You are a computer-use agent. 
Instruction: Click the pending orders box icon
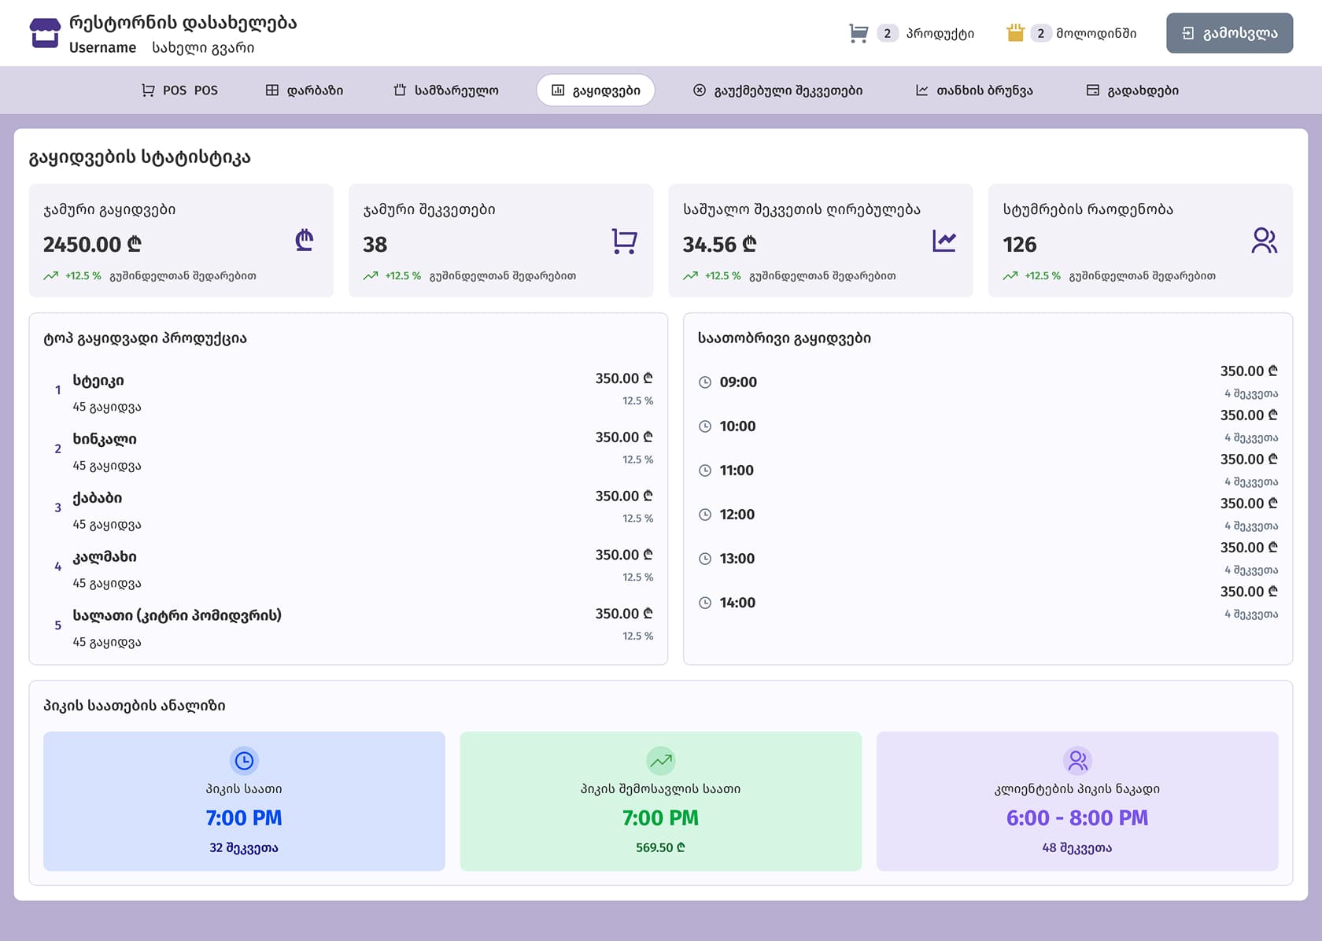[1015, 33]
